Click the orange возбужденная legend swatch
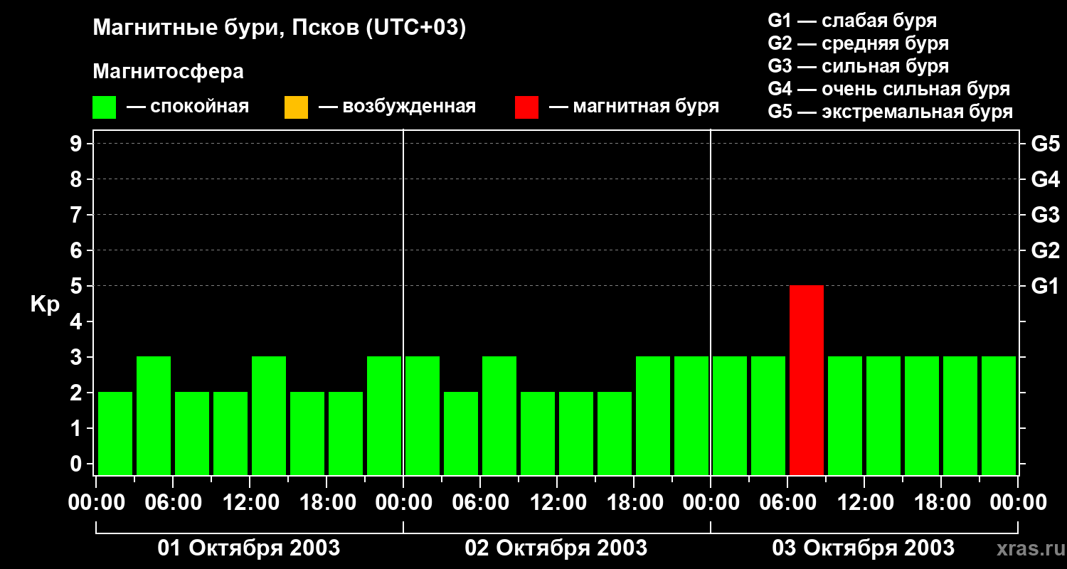Screen dimensions: 1067x569 [296, 107]
